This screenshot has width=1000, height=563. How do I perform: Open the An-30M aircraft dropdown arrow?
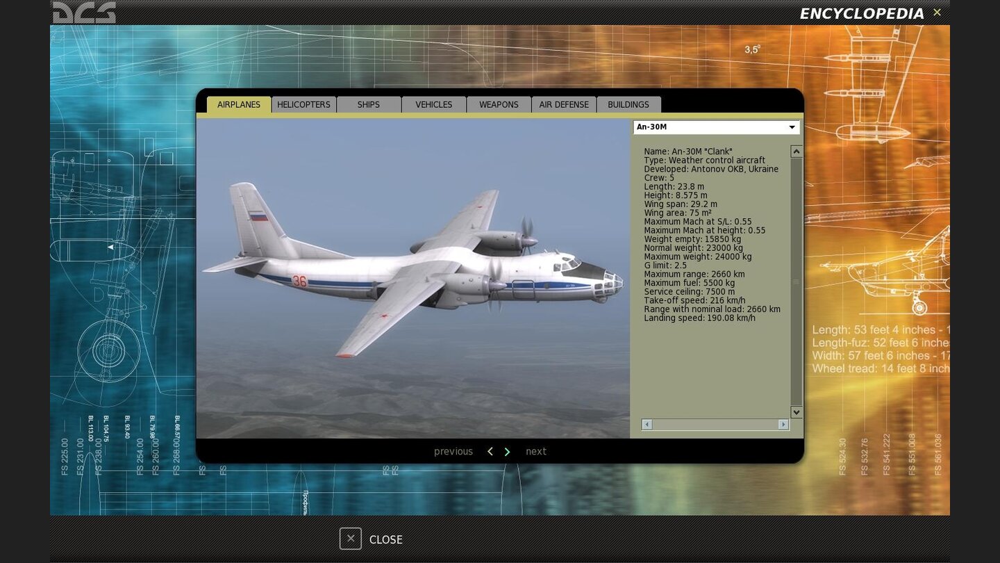click(x=792, y=127)
